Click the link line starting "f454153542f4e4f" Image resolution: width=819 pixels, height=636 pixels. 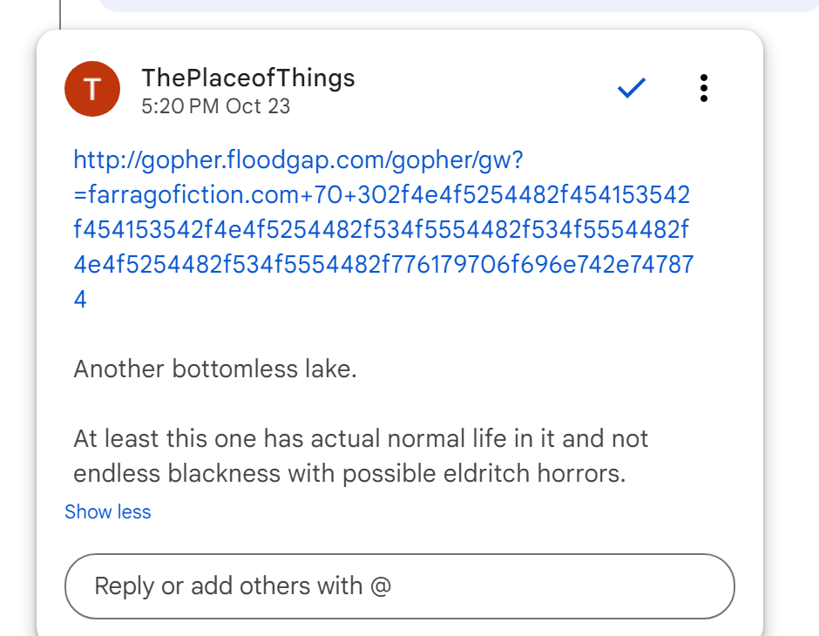pos(382,229)
